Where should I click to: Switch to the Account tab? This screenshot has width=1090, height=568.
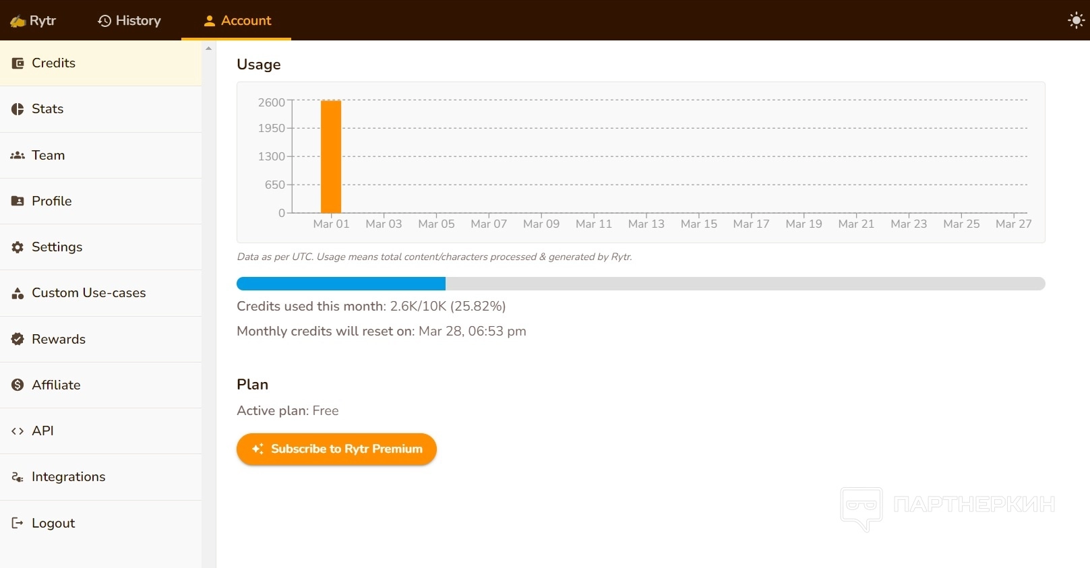237,20
